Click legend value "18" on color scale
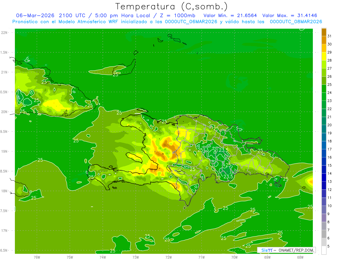337x261 pixels. [x=330, y=141]
